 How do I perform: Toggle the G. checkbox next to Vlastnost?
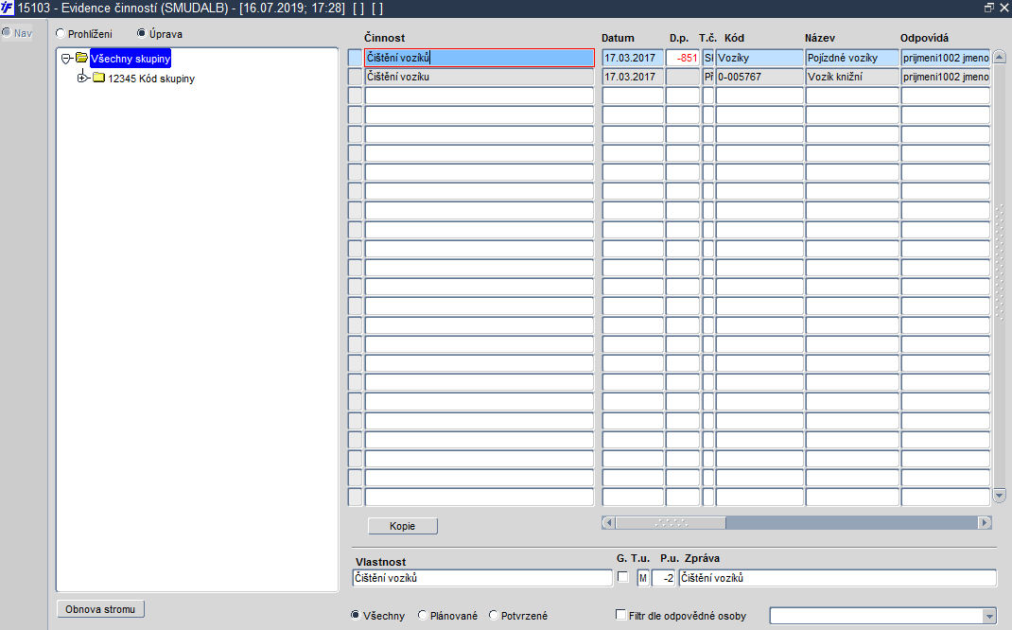click(x=623, y=576)
